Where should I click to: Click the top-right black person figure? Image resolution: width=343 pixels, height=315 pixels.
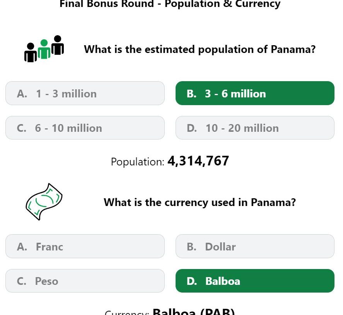coord(58,45)
